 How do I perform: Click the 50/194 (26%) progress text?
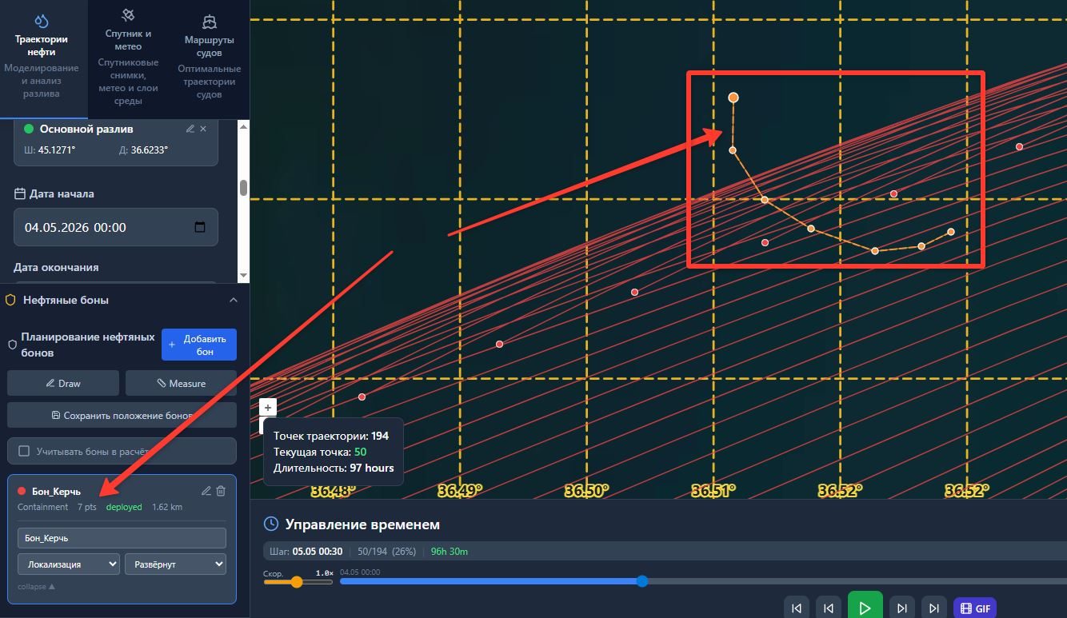tap(386, 552)
